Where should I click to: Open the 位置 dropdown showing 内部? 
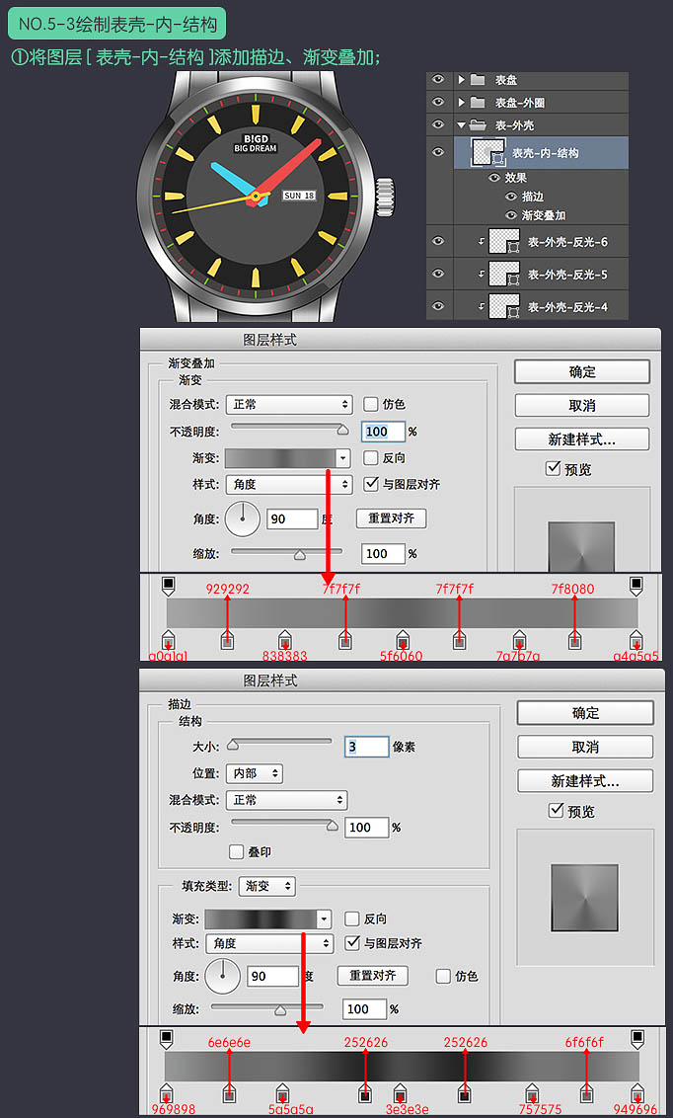255,773
